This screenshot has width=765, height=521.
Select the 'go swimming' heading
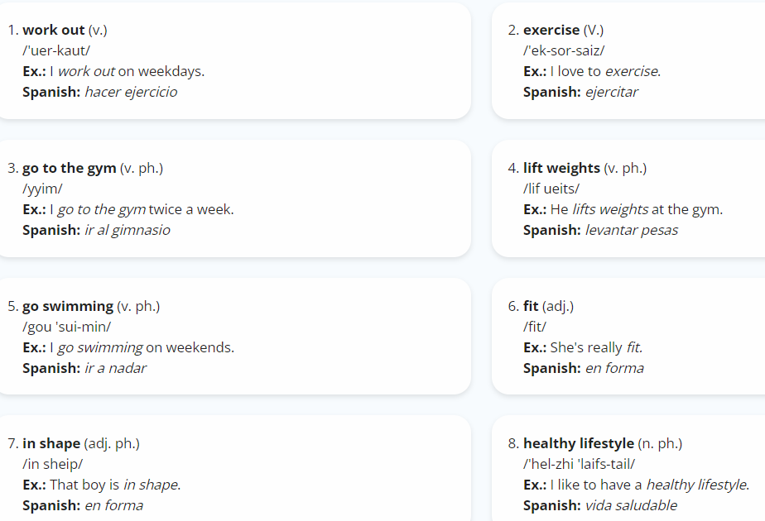coord(68,306)
